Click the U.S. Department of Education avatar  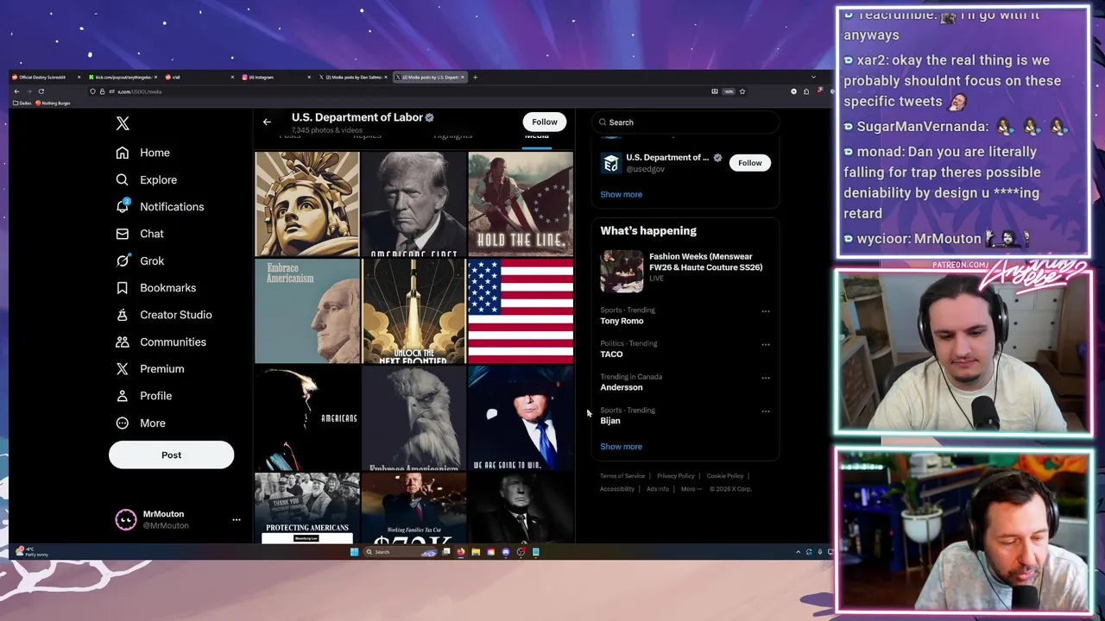pos(611,163)
